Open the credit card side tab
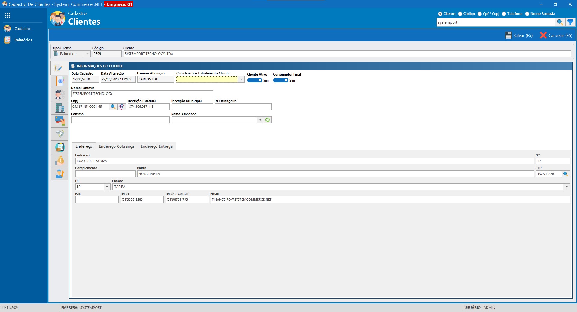Viewport: 577px width, 312px height. pyautogui.click(x=60, y=121)
